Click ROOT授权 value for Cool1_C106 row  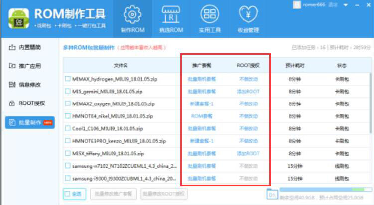point(249,129)
